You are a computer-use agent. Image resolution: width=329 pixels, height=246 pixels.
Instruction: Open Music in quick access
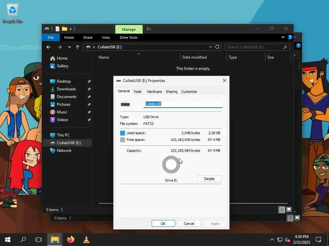pyautogui.click(x=62, y=112)
